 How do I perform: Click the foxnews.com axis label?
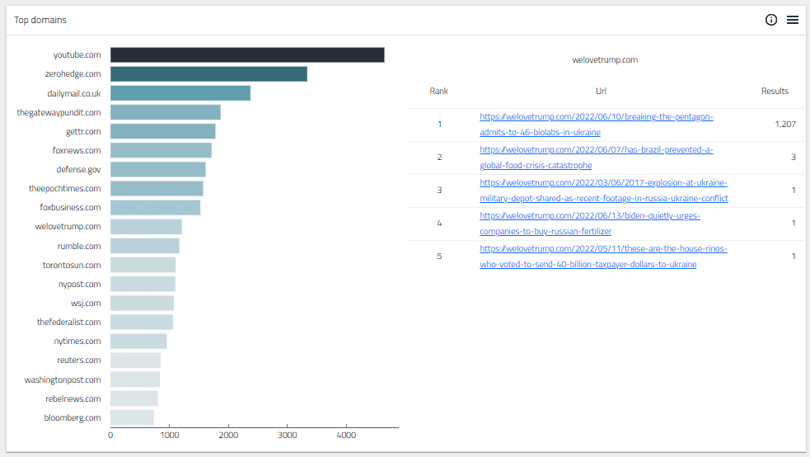[77, 150]
